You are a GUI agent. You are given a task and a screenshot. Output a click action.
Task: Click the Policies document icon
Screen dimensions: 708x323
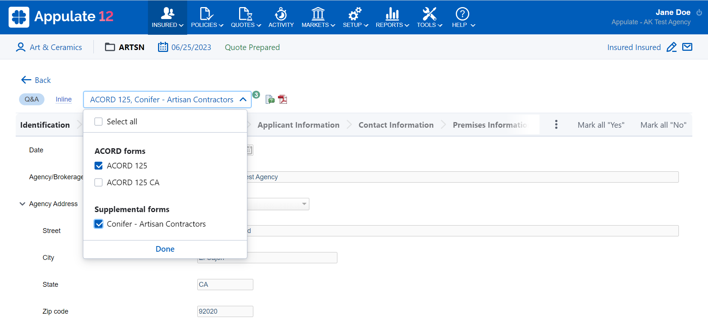coord(207,13)
